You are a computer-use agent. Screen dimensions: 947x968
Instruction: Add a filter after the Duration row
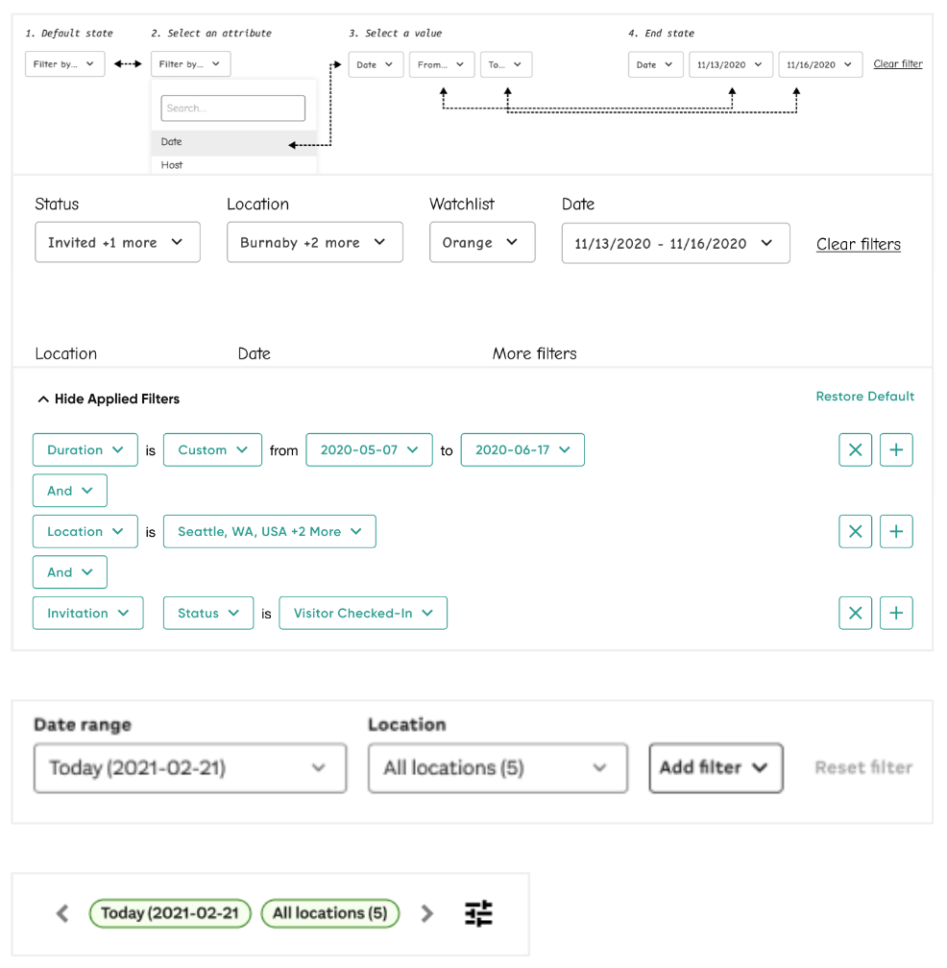[896, 449]
